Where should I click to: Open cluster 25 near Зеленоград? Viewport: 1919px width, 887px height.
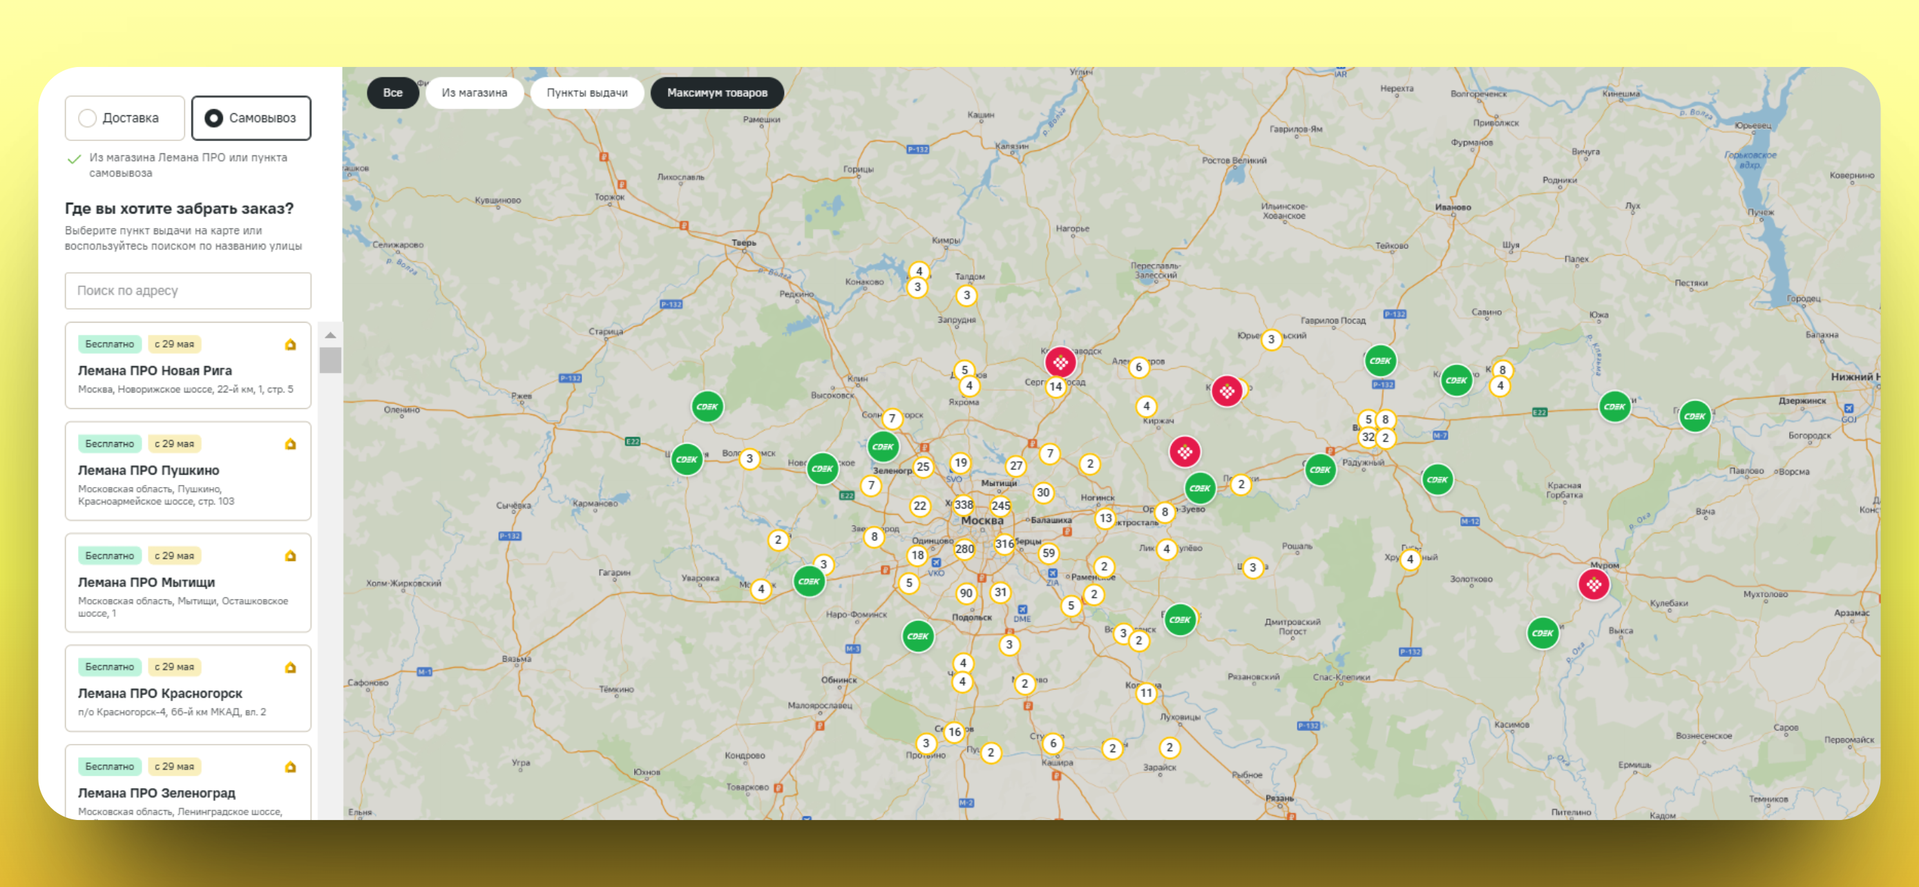tap(923, 467)
